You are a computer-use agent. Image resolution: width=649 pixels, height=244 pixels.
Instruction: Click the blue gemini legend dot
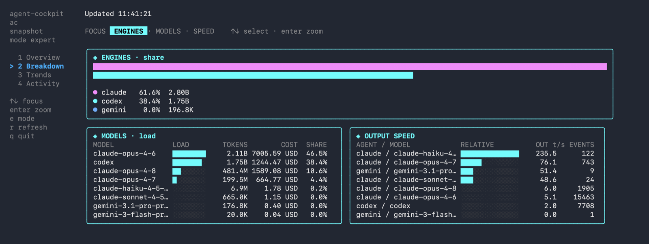(95, 110)
